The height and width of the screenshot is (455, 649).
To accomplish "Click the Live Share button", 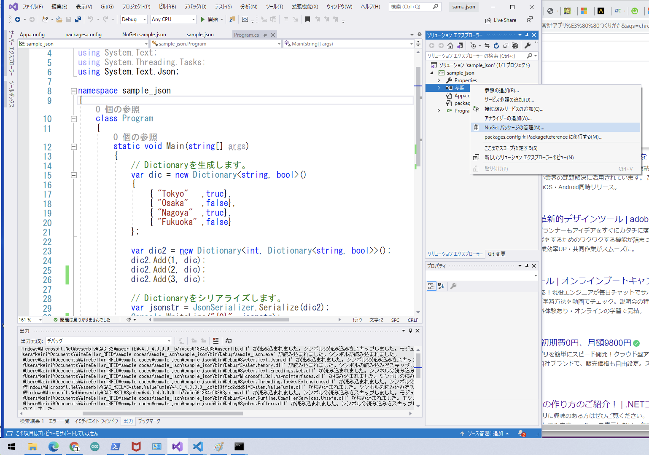I will click(501, 20).
